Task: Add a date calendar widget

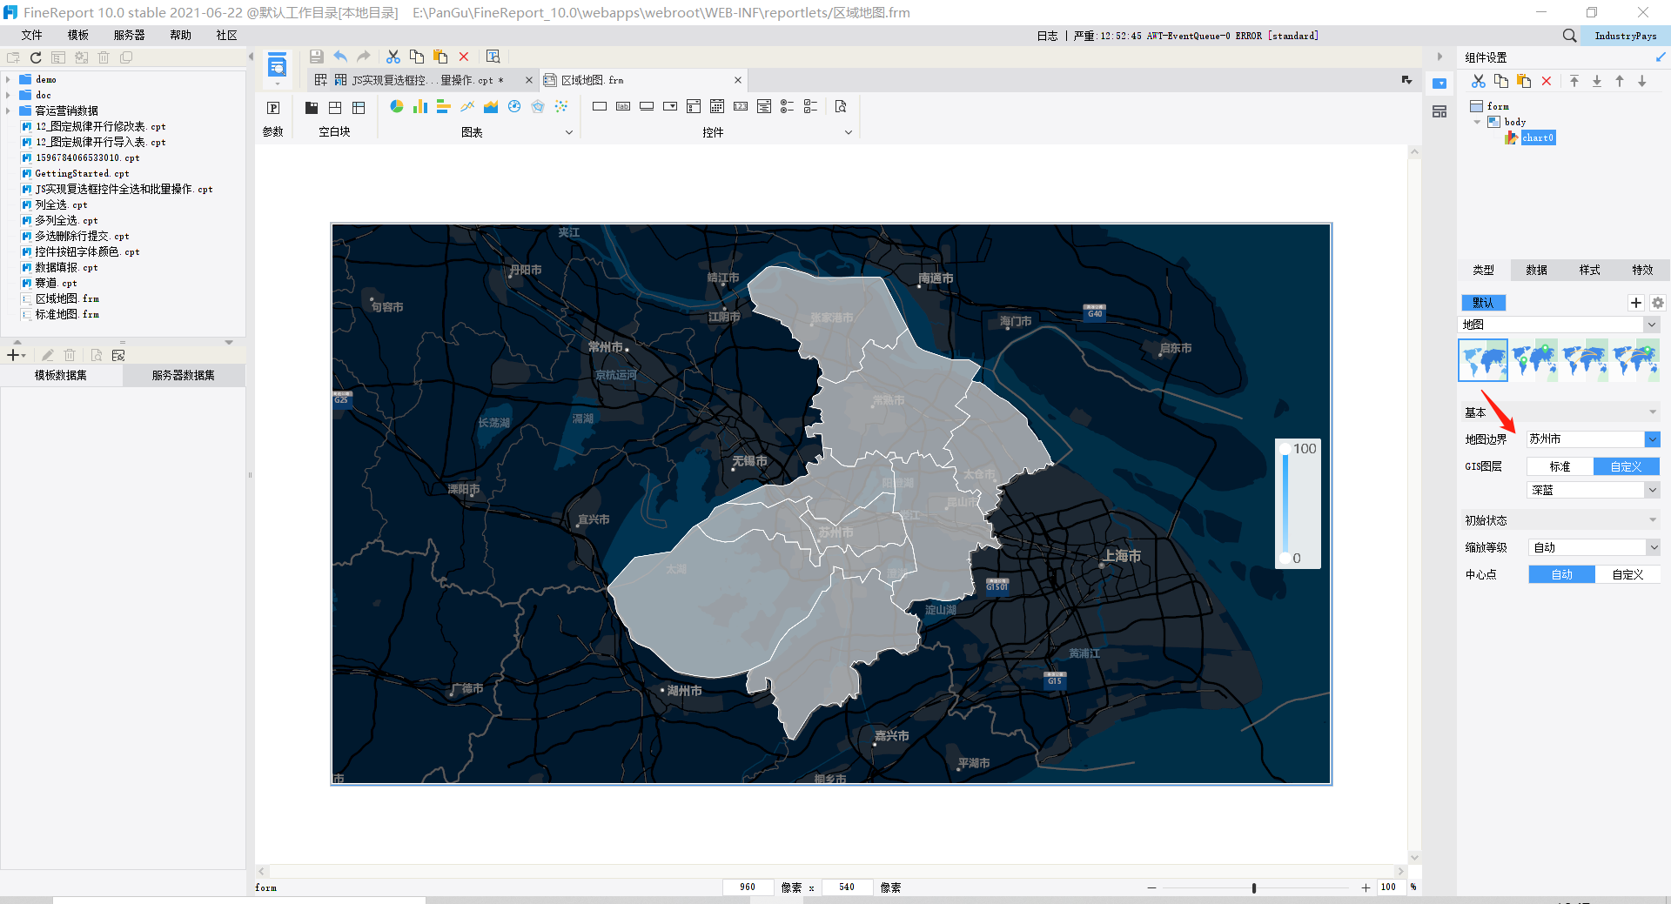Action: (717, 106)
